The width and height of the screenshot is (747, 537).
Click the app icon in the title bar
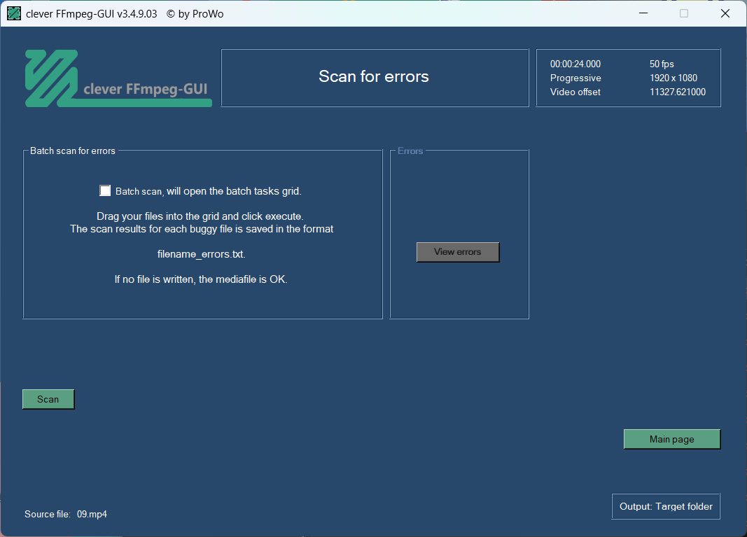(14, 13)
